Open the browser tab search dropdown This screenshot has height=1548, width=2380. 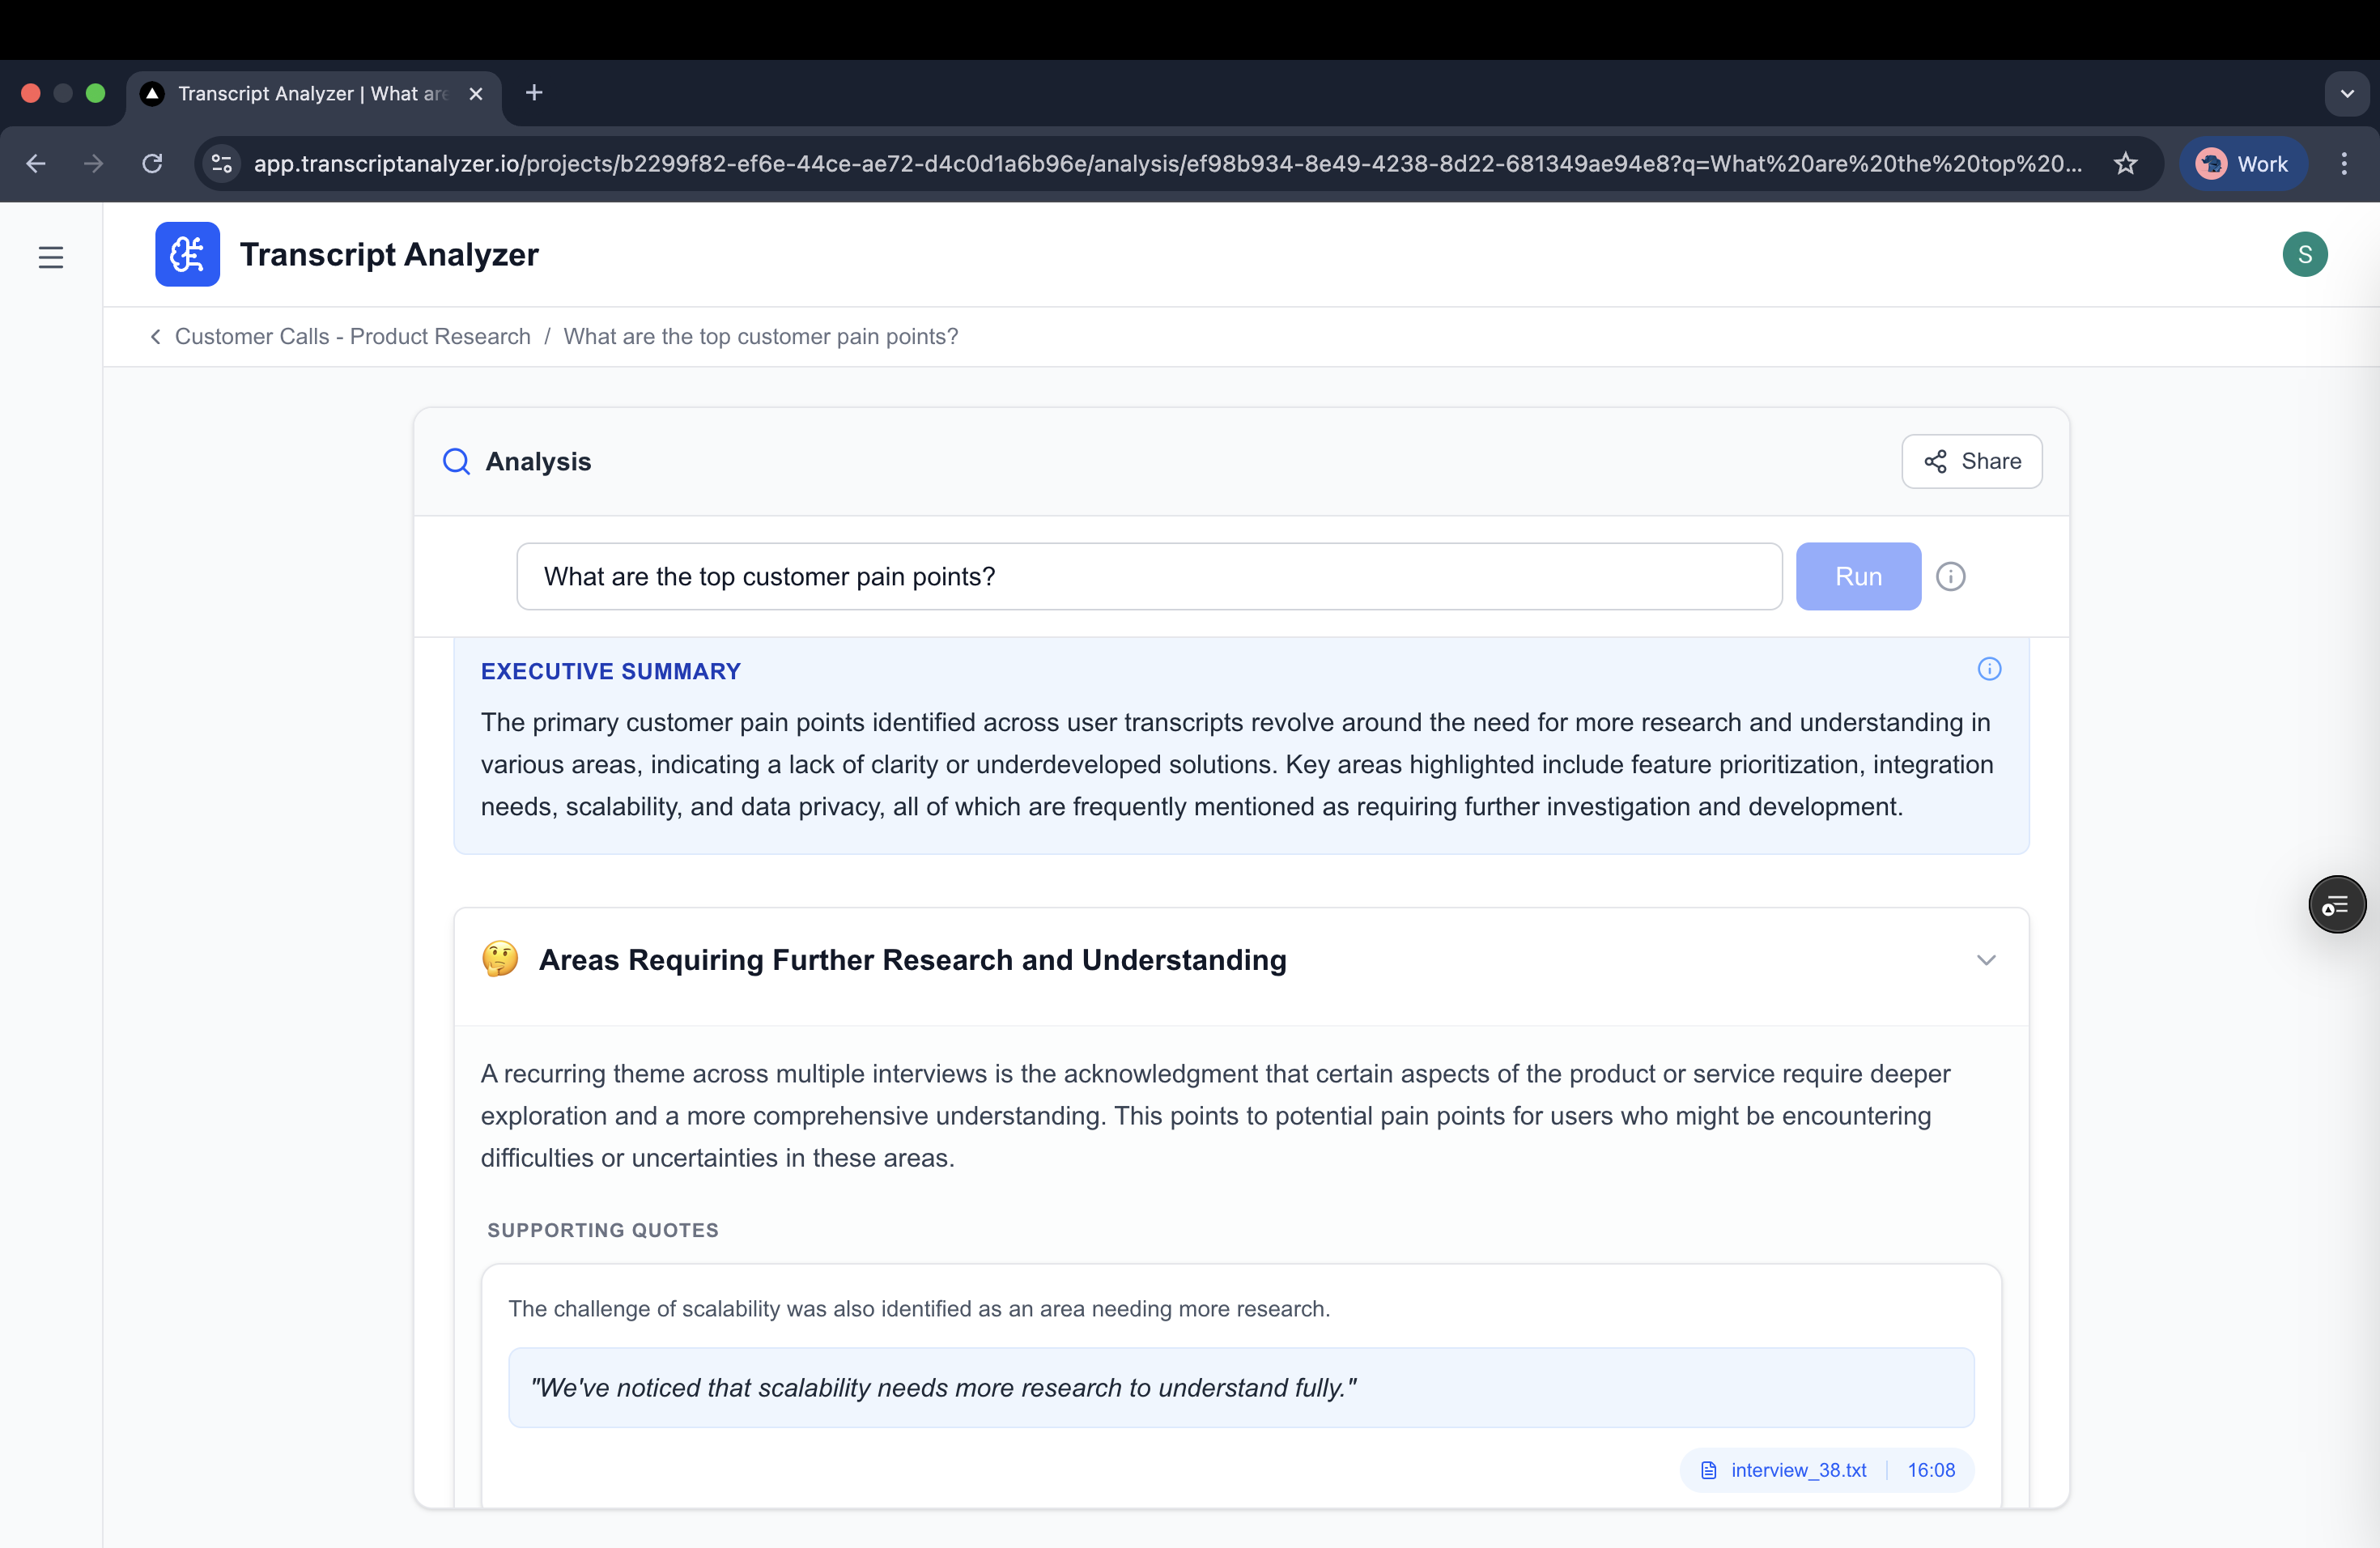(2347, 93)
